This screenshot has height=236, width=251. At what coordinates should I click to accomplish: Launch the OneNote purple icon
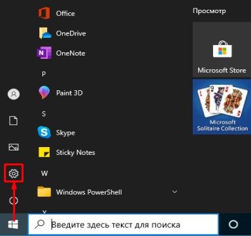click(x=44, y=53)
